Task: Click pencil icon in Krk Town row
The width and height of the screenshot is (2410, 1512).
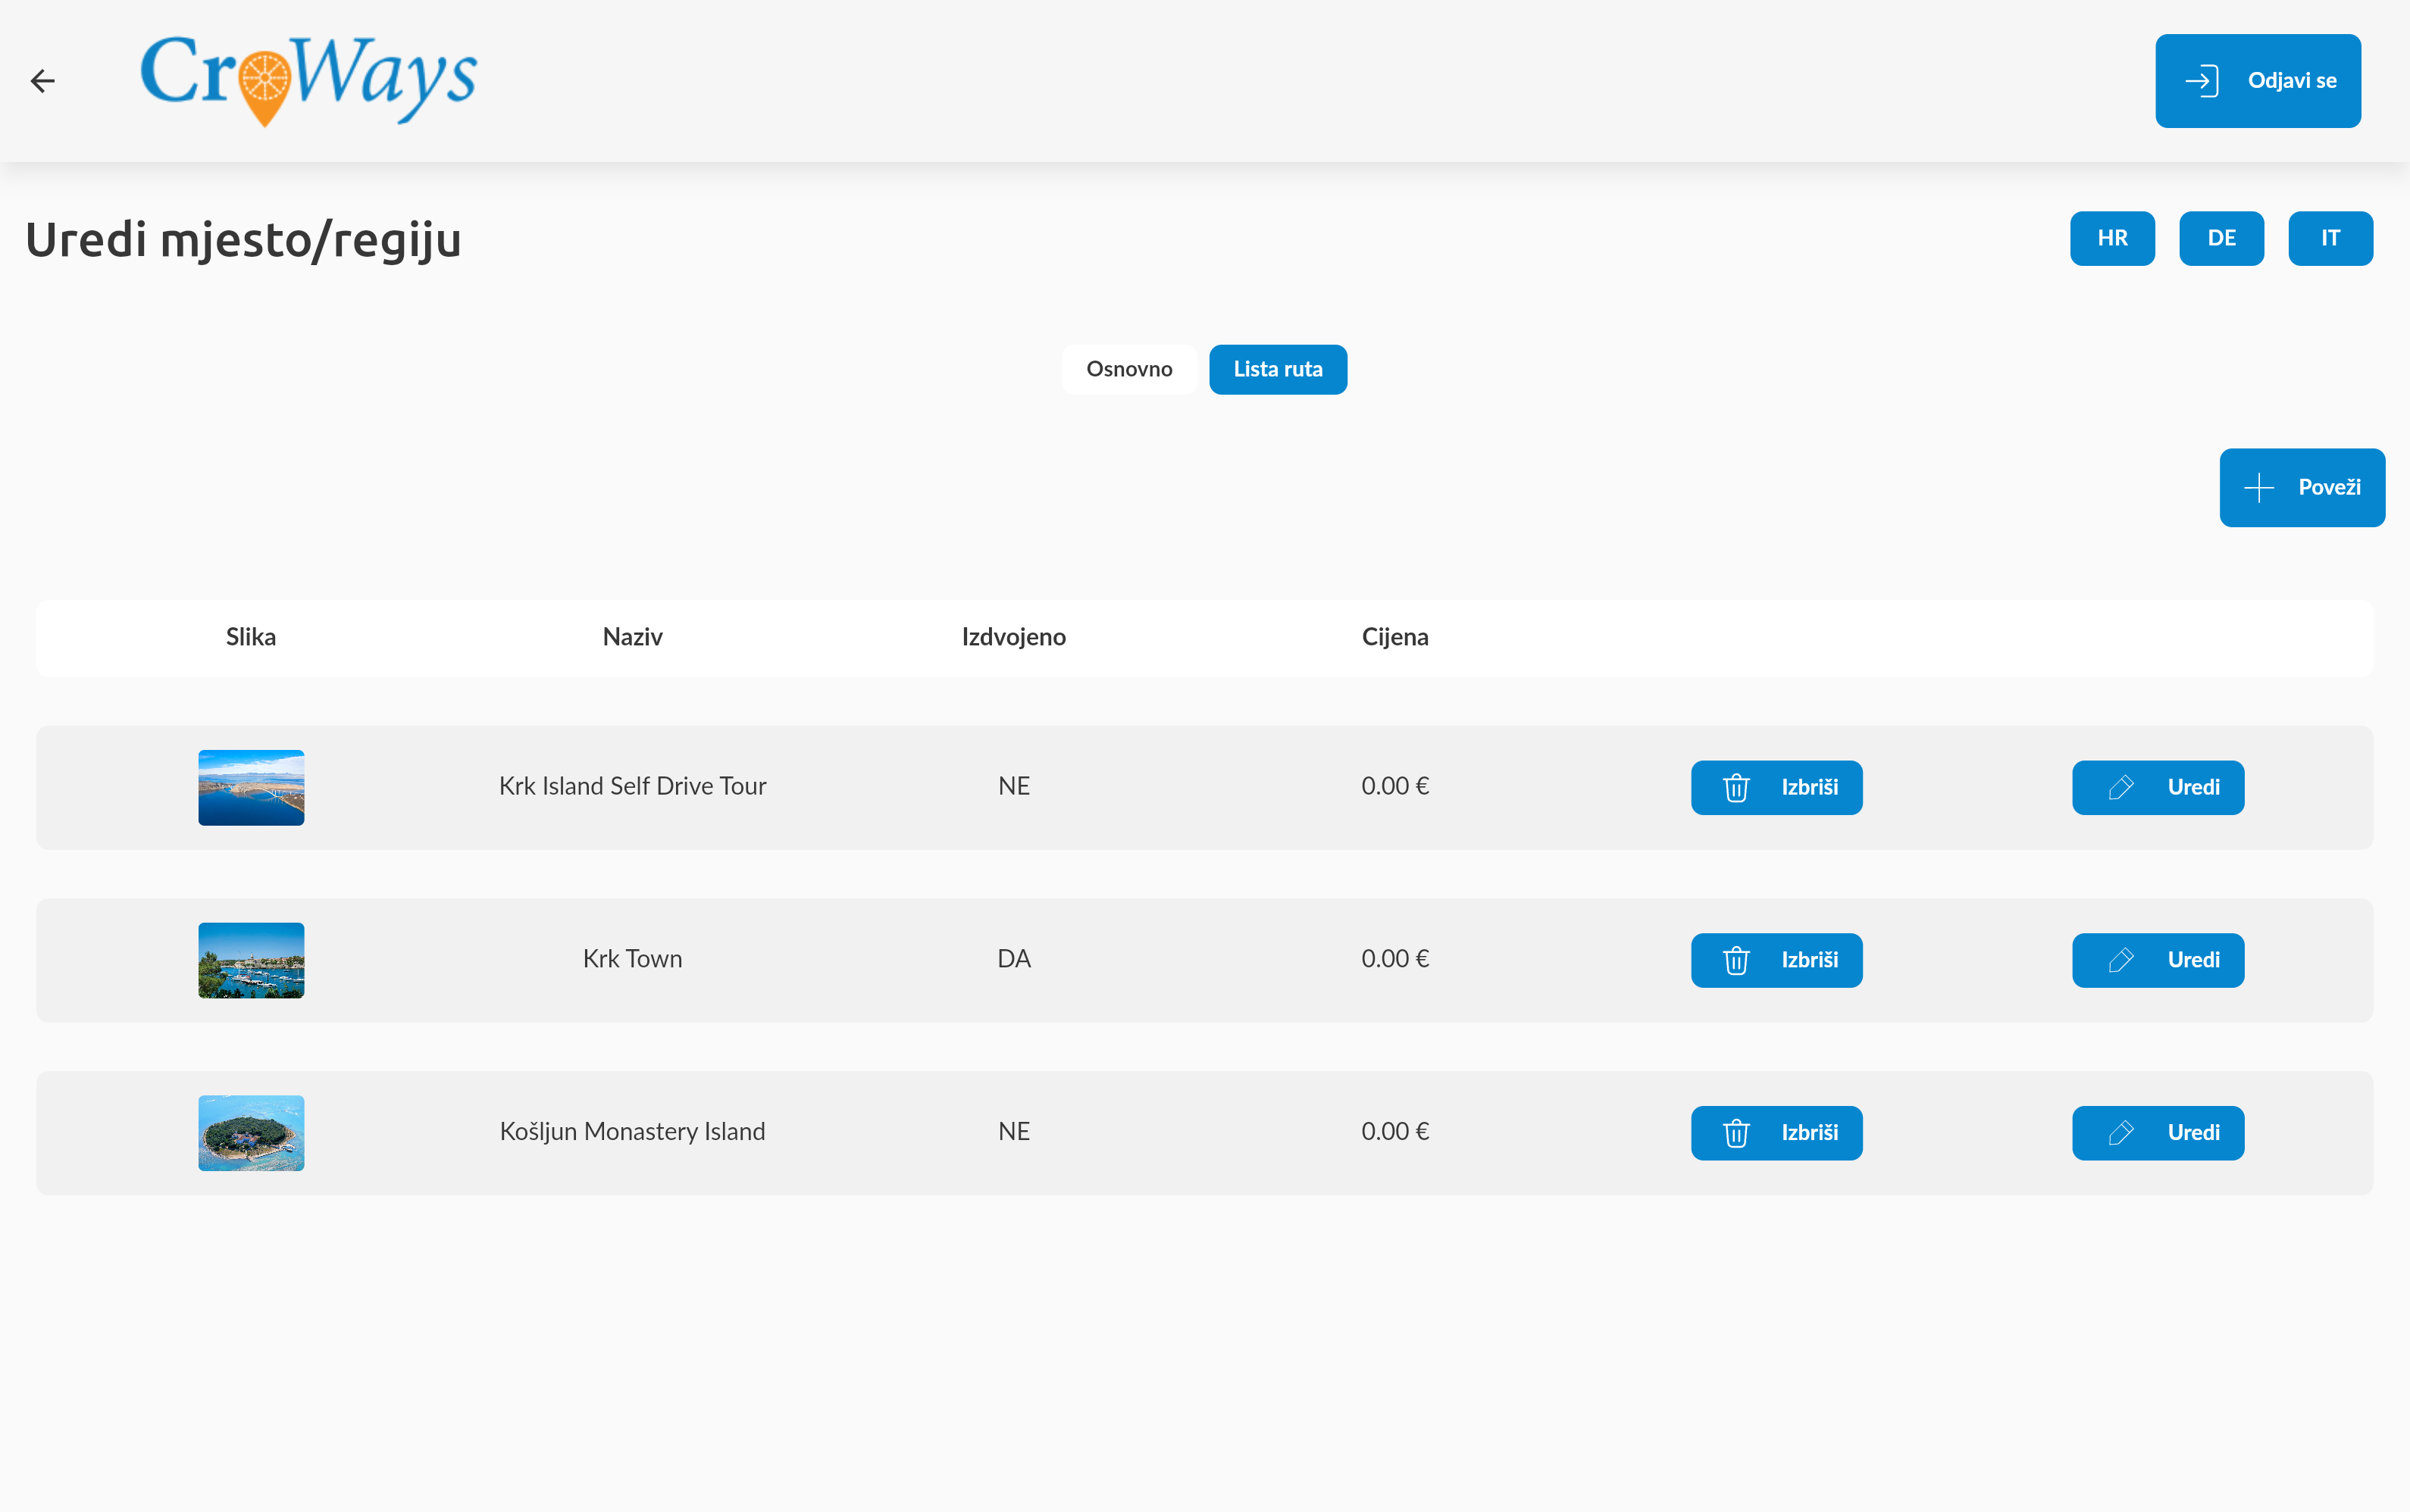Action: (2120, 961)
